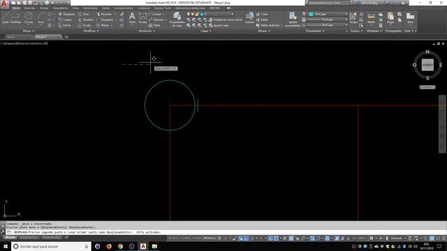Activate the Escala scale command
This screenshot has width=447, height=251.
coord(85,25)
